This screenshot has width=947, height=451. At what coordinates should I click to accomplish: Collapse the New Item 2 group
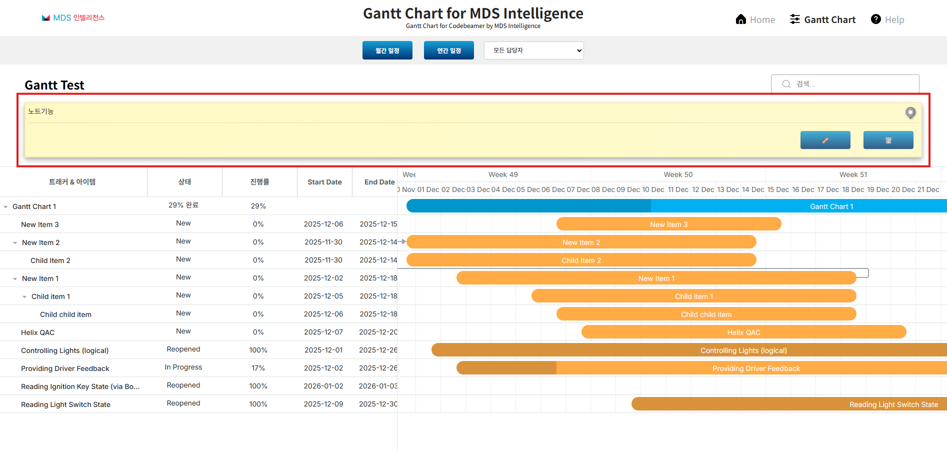pos(14,242)
